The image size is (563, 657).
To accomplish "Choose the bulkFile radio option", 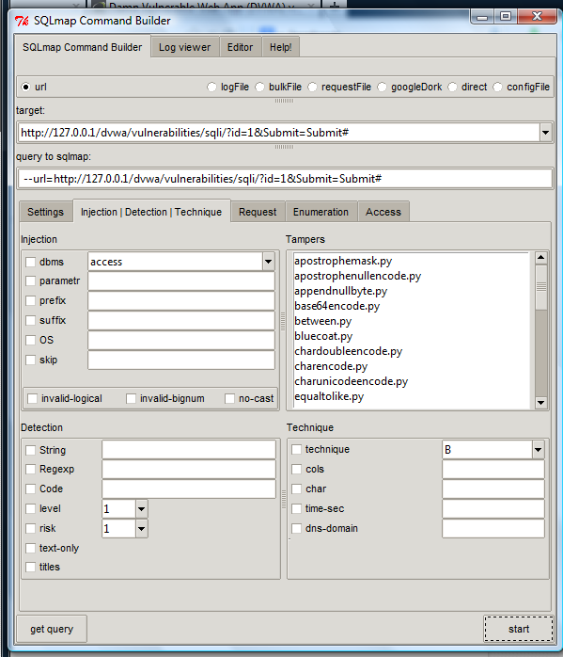I will pos(259,87).
